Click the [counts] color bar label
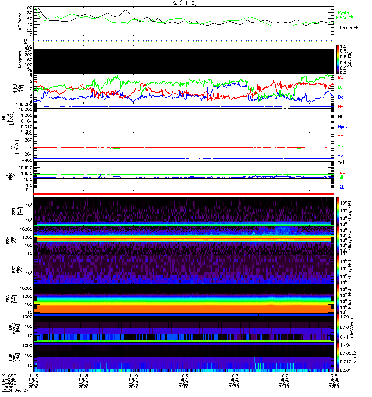372x397 pixels. click(x=350, y=60)
